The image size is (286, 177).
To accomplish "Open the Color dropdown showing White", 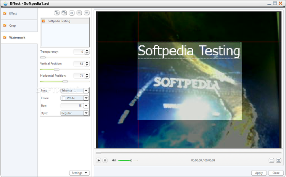I will click(75, 98).
